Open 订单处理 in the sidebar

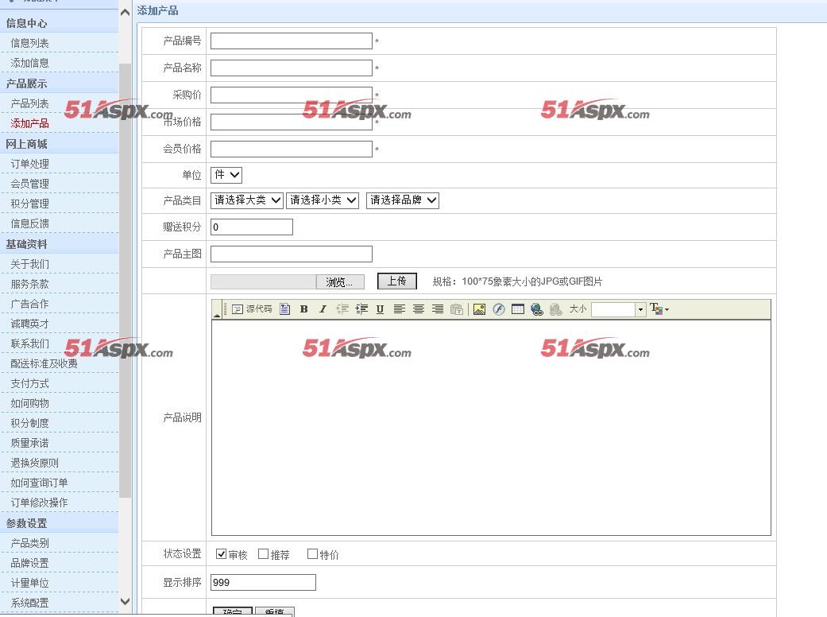[30, 164]
